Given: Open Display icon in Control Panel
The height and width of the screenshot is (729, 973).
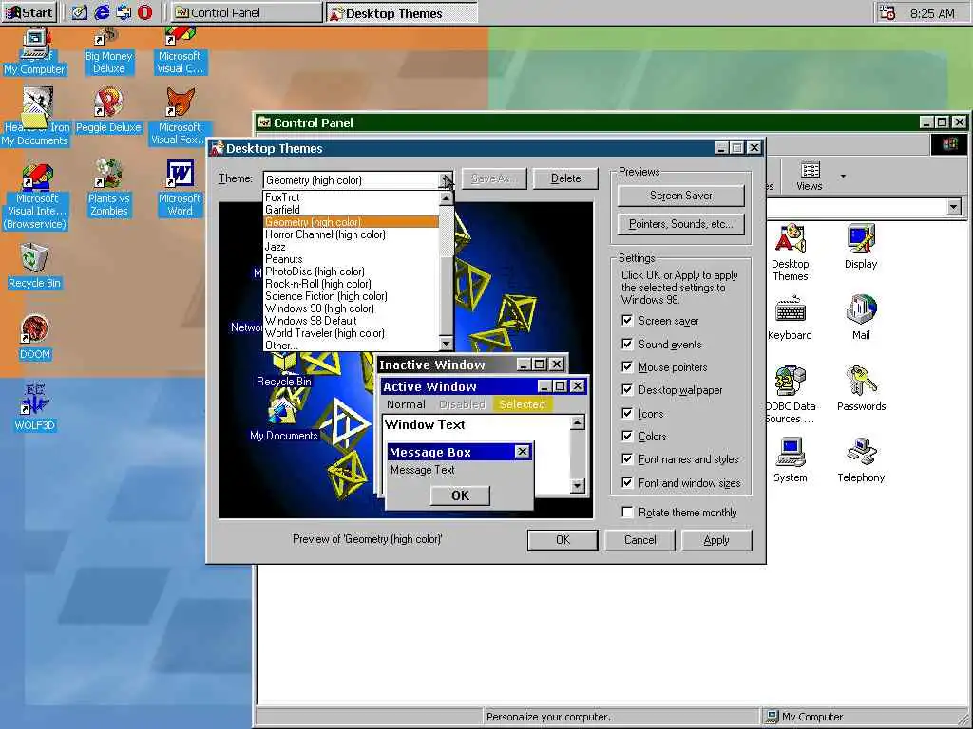Looking at the screenshot, I should (861, 247).
